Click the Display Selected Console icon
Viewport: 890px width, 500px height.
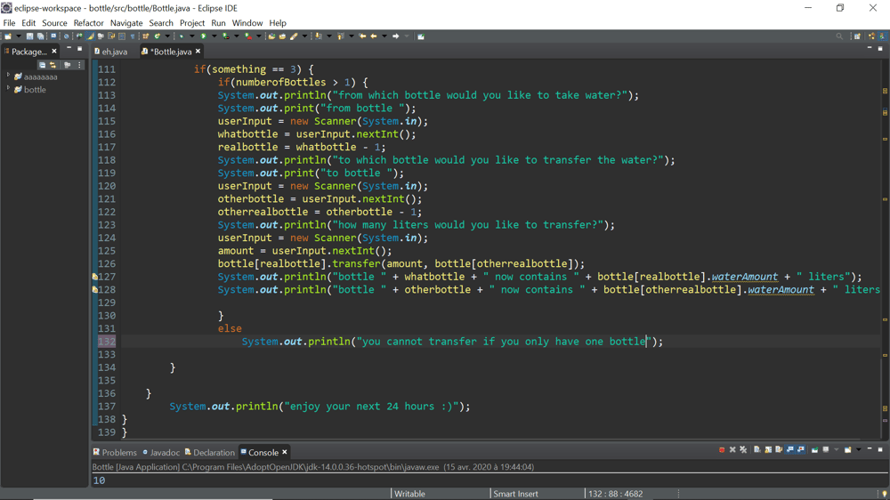click(826, 450)
